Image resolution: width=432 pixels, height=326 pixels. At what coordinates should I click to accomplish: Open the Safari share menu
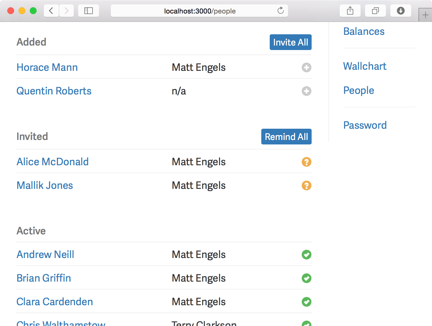pyautogui.click(x=350, y=11)
